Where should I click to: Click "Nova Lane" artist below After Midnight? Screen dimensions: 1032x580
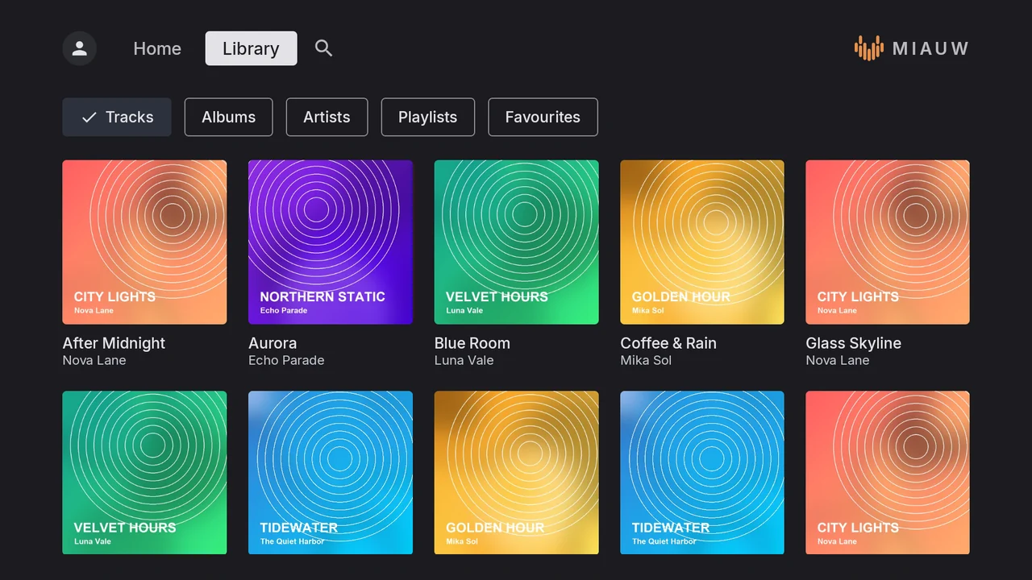coord(94,361)
